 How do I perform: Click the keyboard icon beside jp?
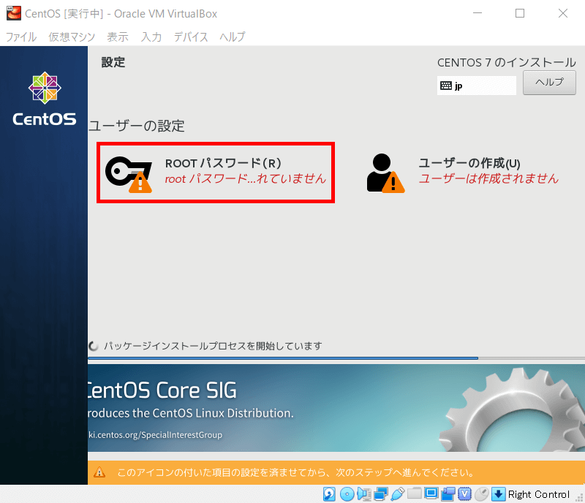coord(446,86)
